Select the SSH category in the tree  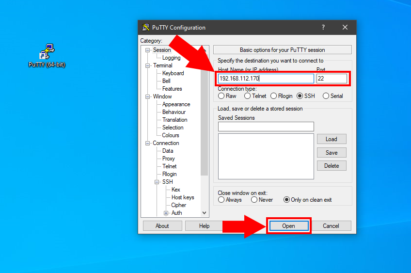pyautogui.click(x=168, y=182)
